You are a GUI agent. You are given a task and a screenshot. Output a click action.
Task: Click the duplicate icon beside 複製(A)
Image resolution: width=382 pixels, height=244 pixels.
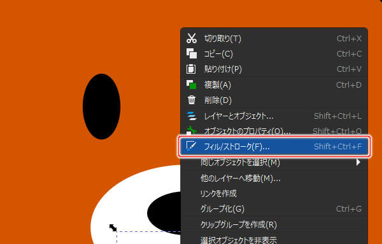[192, 85]
